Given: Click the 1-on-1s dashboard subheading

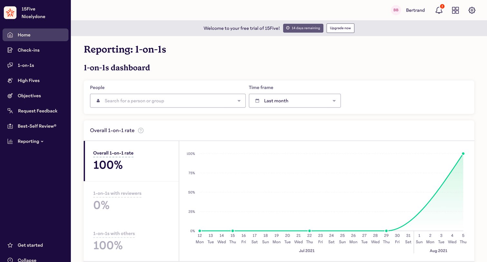Looking at the screenshot, I should pos(117,68).
